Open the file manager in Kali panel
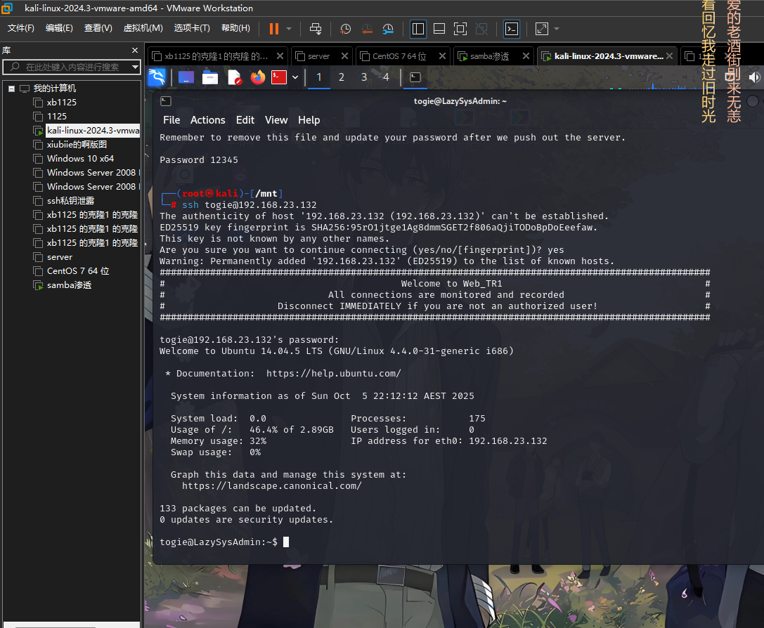Screen dimensions: 764x628 (x=209, y=77)
